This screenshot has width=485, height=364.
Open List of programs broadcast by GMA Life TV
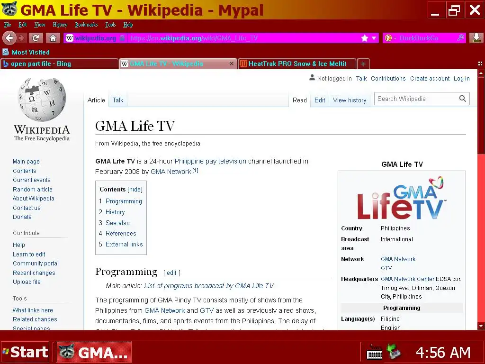[x=209, y=286]
